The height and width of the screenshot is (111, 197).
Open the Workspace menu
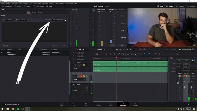coord(69,3)
